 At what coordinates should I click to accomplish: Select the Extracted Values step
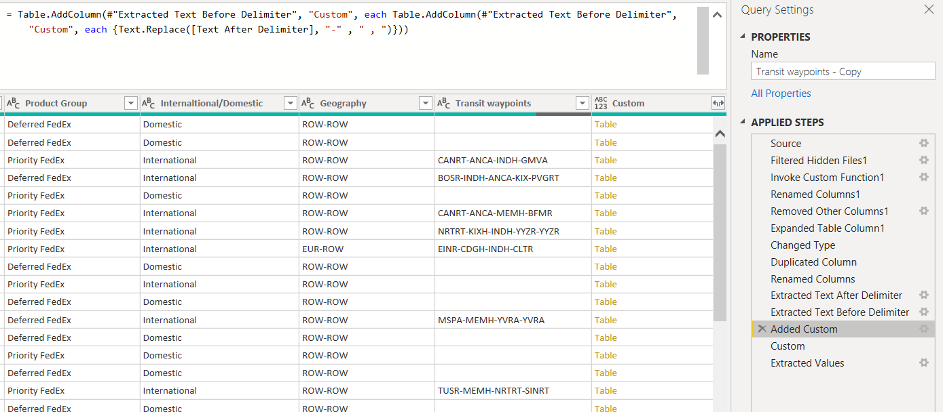click(807, 363)
